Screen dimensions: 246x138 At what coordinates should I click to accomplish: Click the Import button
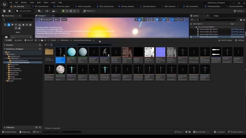click(x=18, y=40)
